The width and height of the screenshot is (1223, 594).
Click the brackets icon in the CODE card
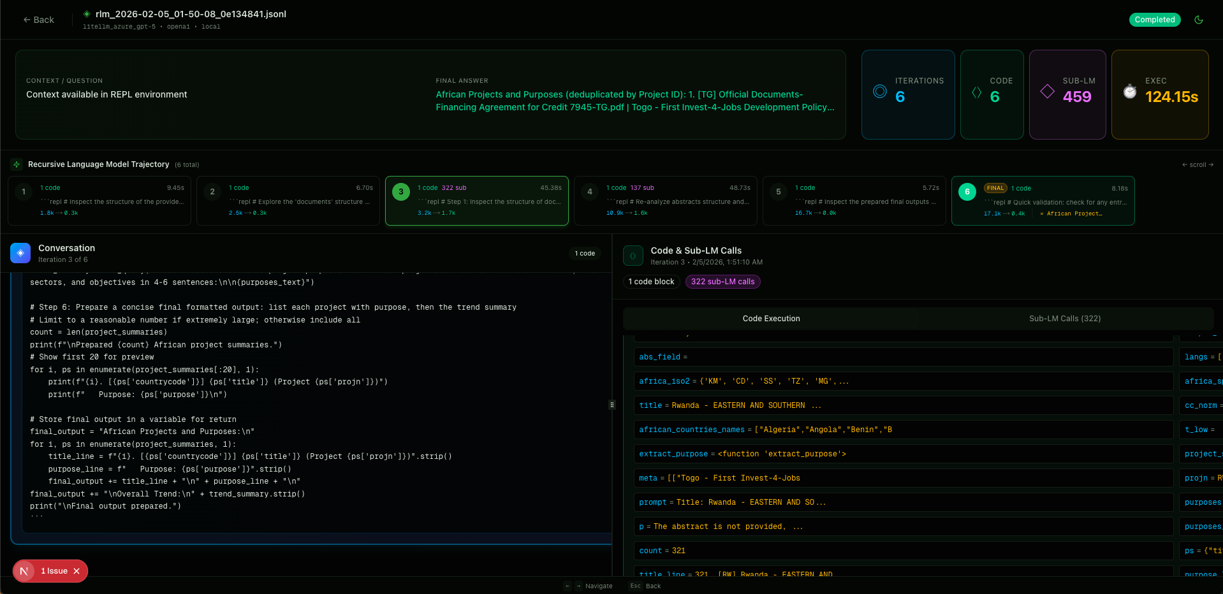pos(977,92)
